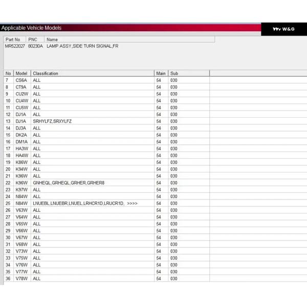Select model DM1A in row 16
The height and width of the screenshot is (307, 307).
pos(21,142)
